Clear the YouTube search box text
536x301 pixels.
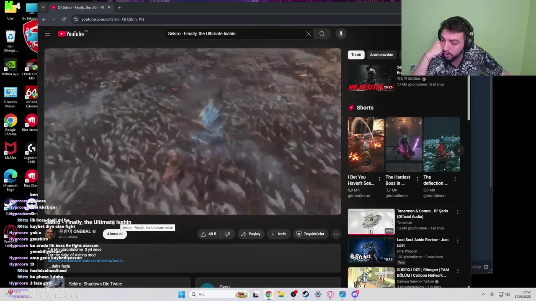coord(309,34)
